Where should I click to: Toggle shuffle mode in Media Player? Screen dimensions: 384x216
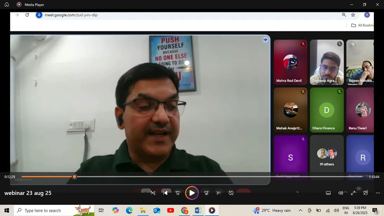pyautogui.click(x=153, y=193)
